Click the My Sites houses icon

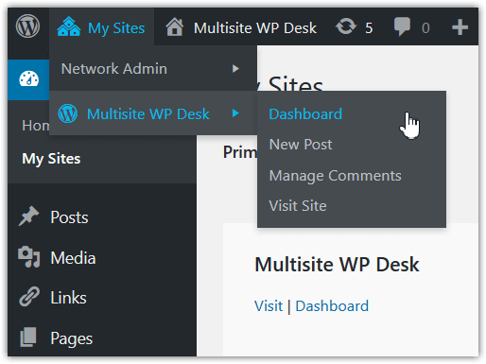click(x=69, y=26)
